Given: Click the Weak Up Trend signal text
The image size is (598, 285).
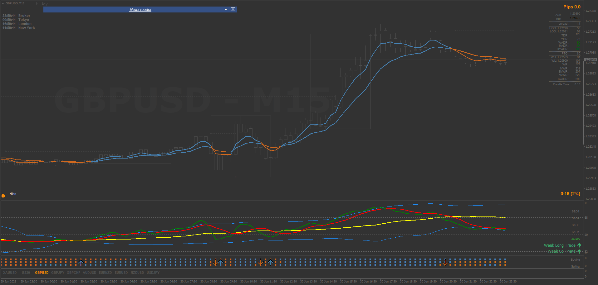Looking at the screenshot, I should (561, 251).
